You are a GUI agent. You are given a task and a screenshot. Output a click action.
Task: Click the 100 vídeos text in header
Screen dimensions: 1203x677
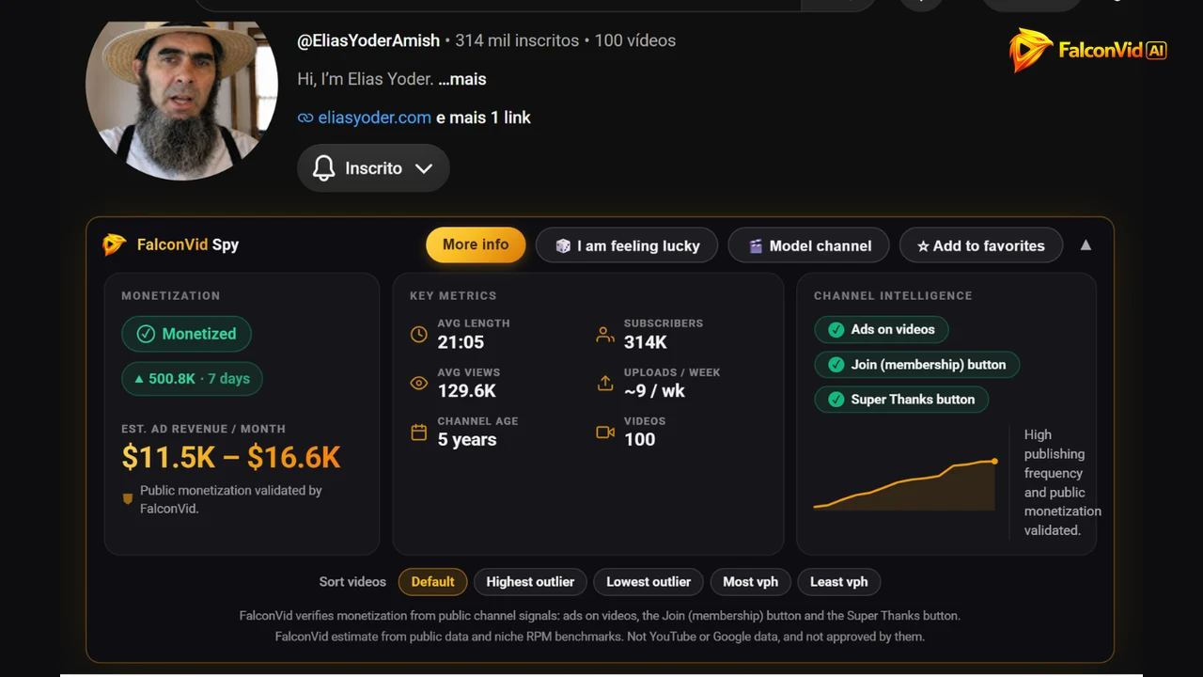click(635, 40)
